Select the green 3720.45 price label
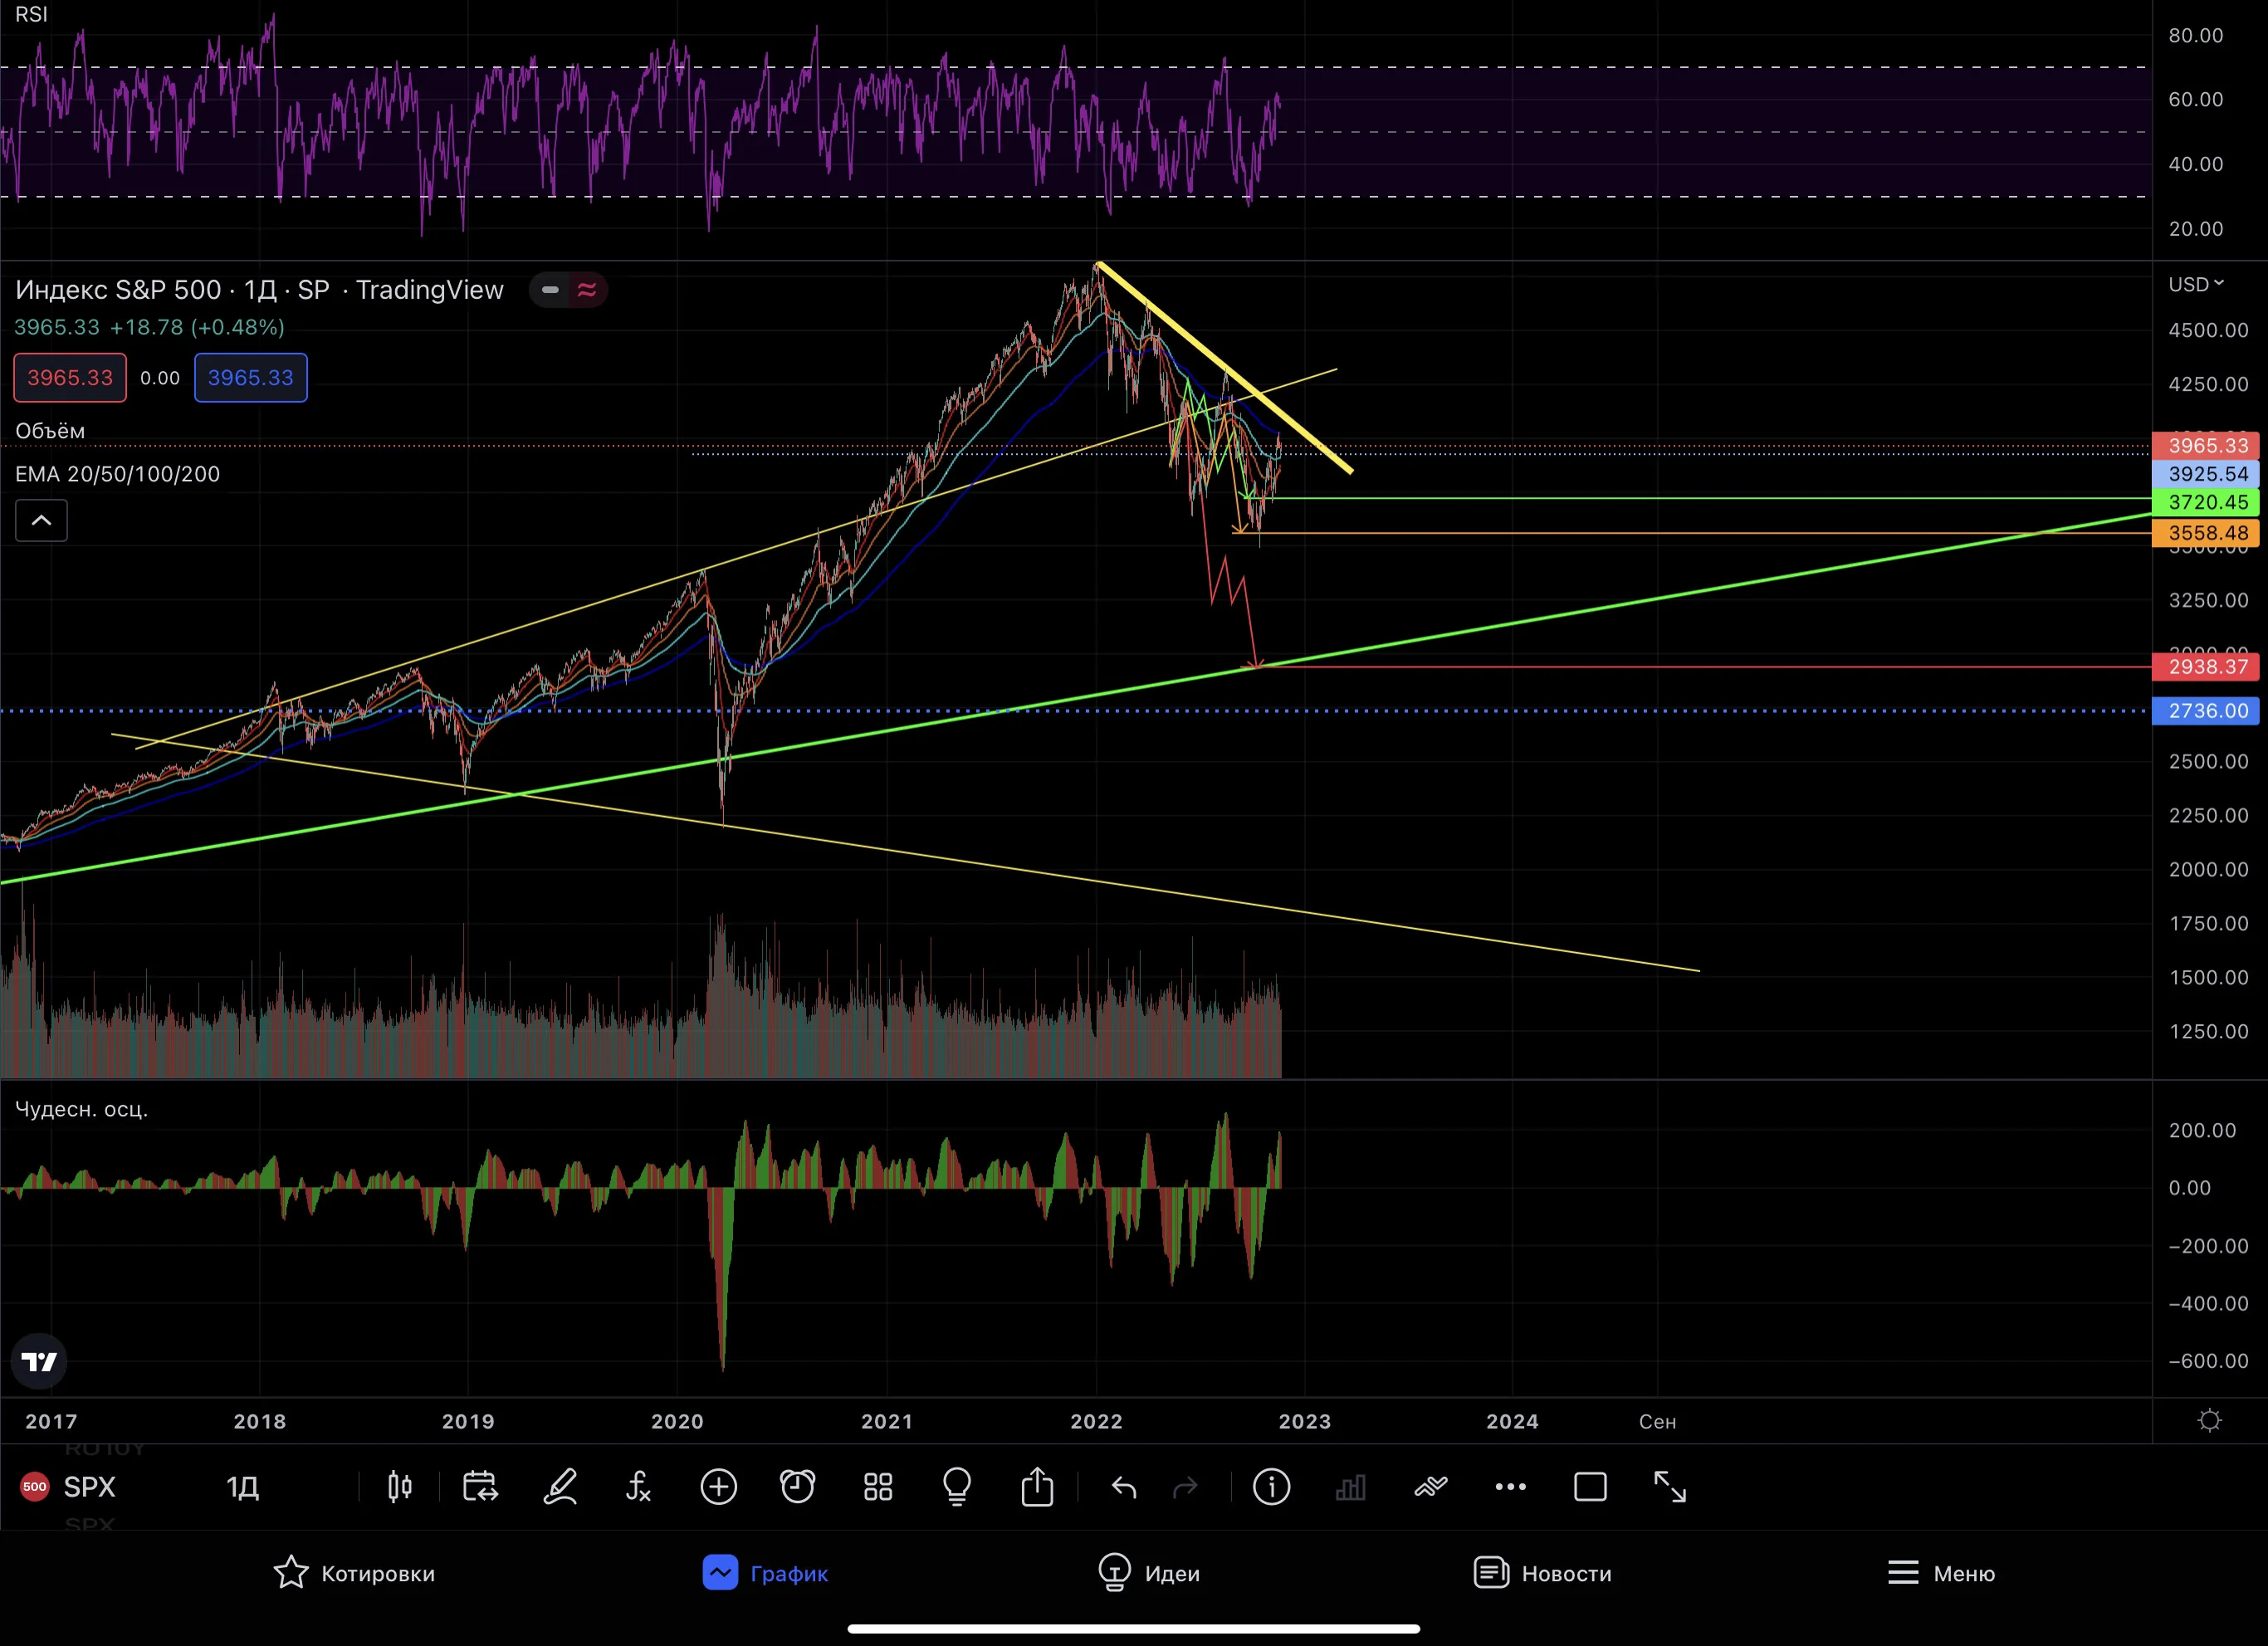Image resolution: width=2268 pixels, height=1646 pixels. click(x=2206, y=502)
